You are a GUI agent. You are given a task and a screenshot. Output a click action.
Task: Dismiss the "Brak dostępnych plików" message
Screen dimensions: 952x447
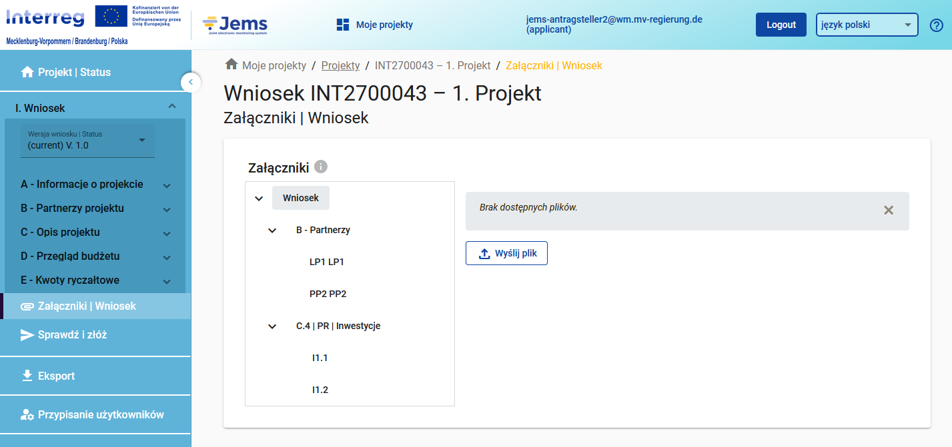(x=889, y=211)
